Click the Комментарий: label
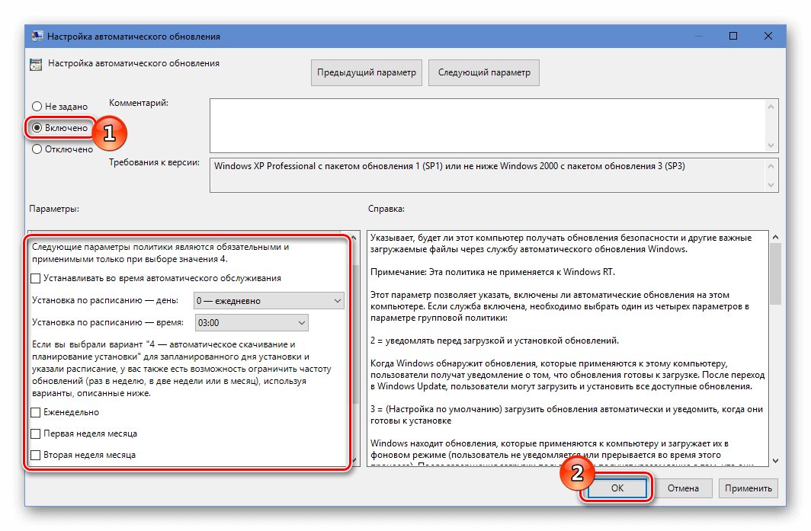Screen dimensions: 811x531 pyautogui.click(x=139, y=103)
